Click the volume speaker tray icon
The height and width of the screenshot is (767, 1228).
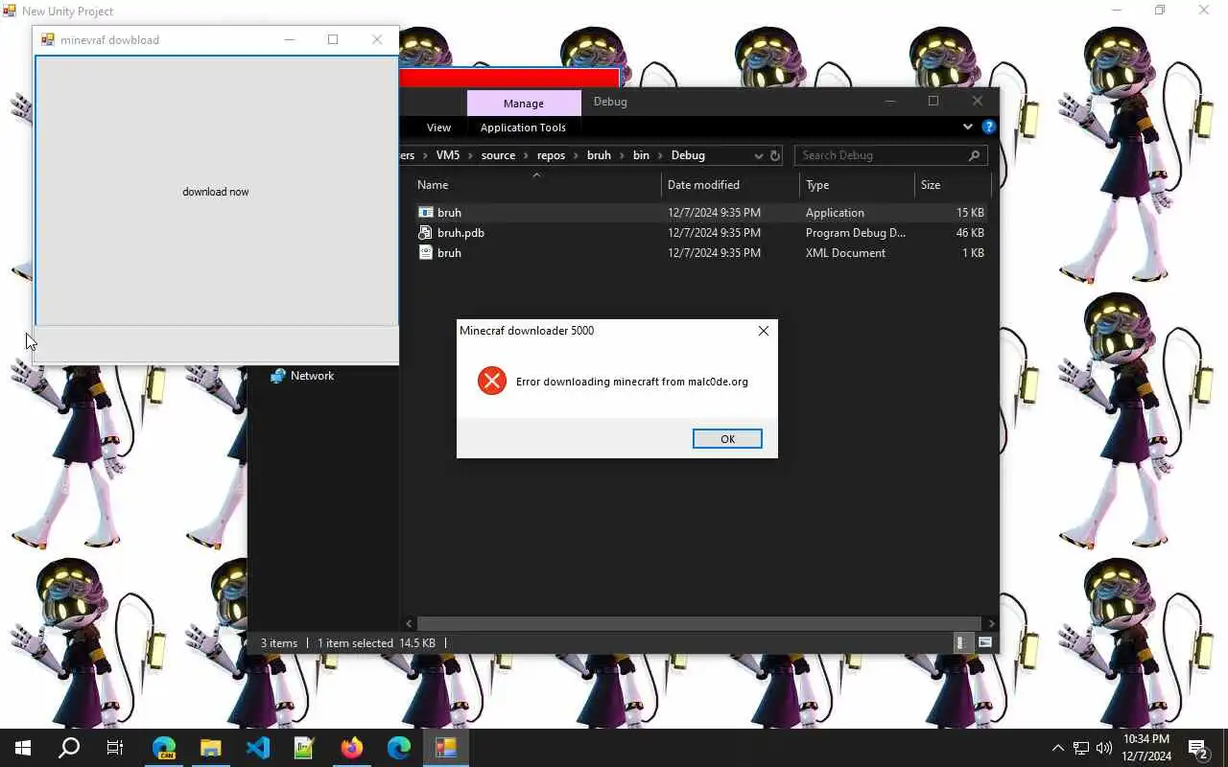tap(1104, 748)
